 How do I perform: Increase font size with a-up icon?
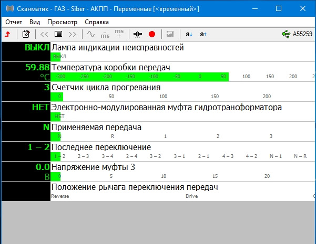coord(203,34)
